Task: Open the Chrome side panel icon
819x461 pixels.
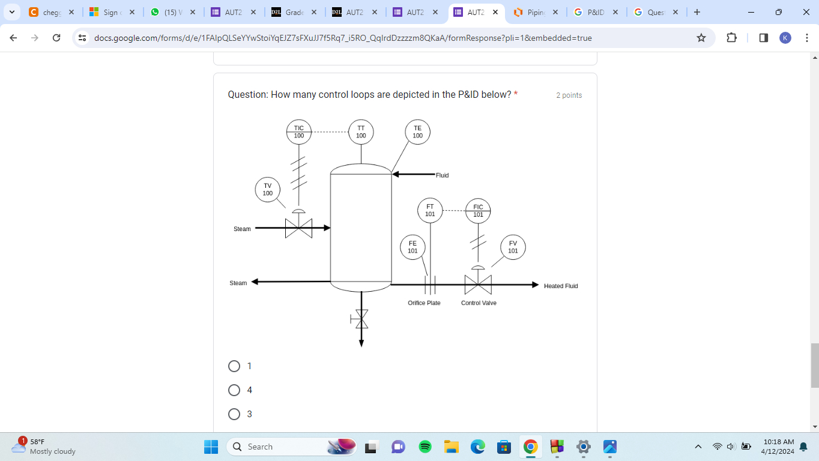Action: click(763, 37)
